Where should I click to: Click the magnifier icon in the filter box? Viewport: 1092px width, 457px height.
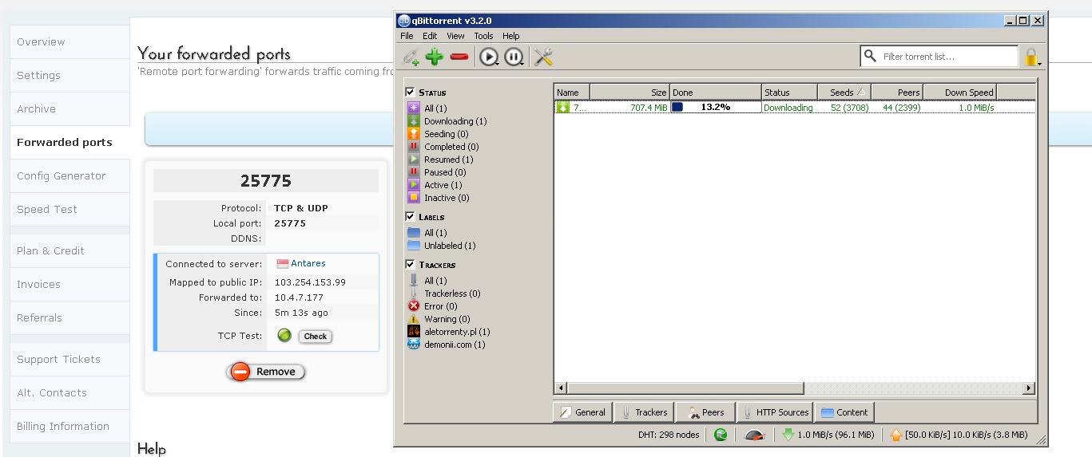point(870,56)
